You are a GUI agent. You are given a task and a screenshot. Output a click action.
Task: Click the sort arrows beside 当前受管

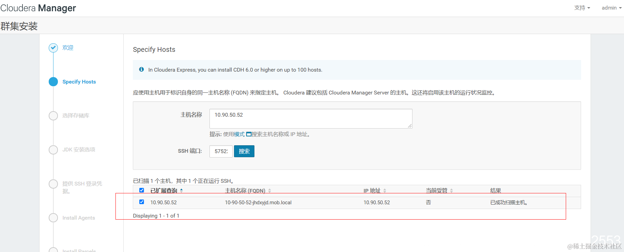[452, 191]
